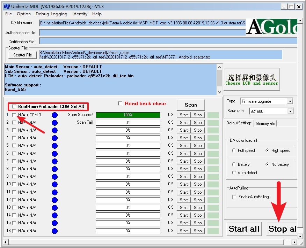Click the blue status indicator for port 1
The image size is (306, 248).
[54, 115]
